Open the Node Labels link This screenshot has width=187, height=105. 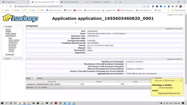click(11, 34)
